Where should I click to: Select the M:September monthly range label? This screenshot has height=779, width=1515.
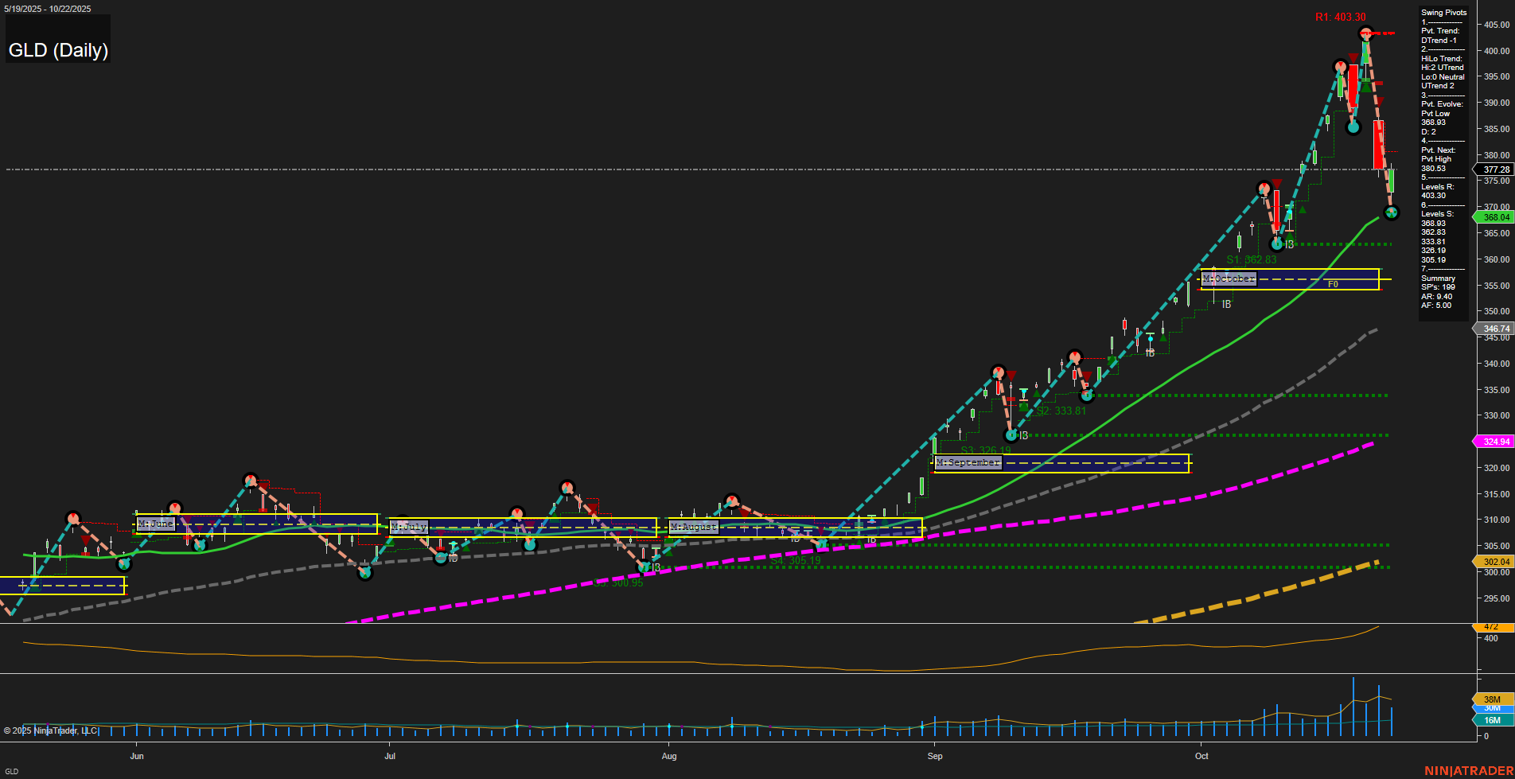[x=967, y=462]
